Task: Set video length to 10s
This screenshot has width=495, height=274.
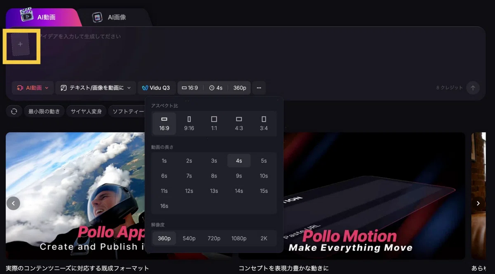Action: coord(264,176)
